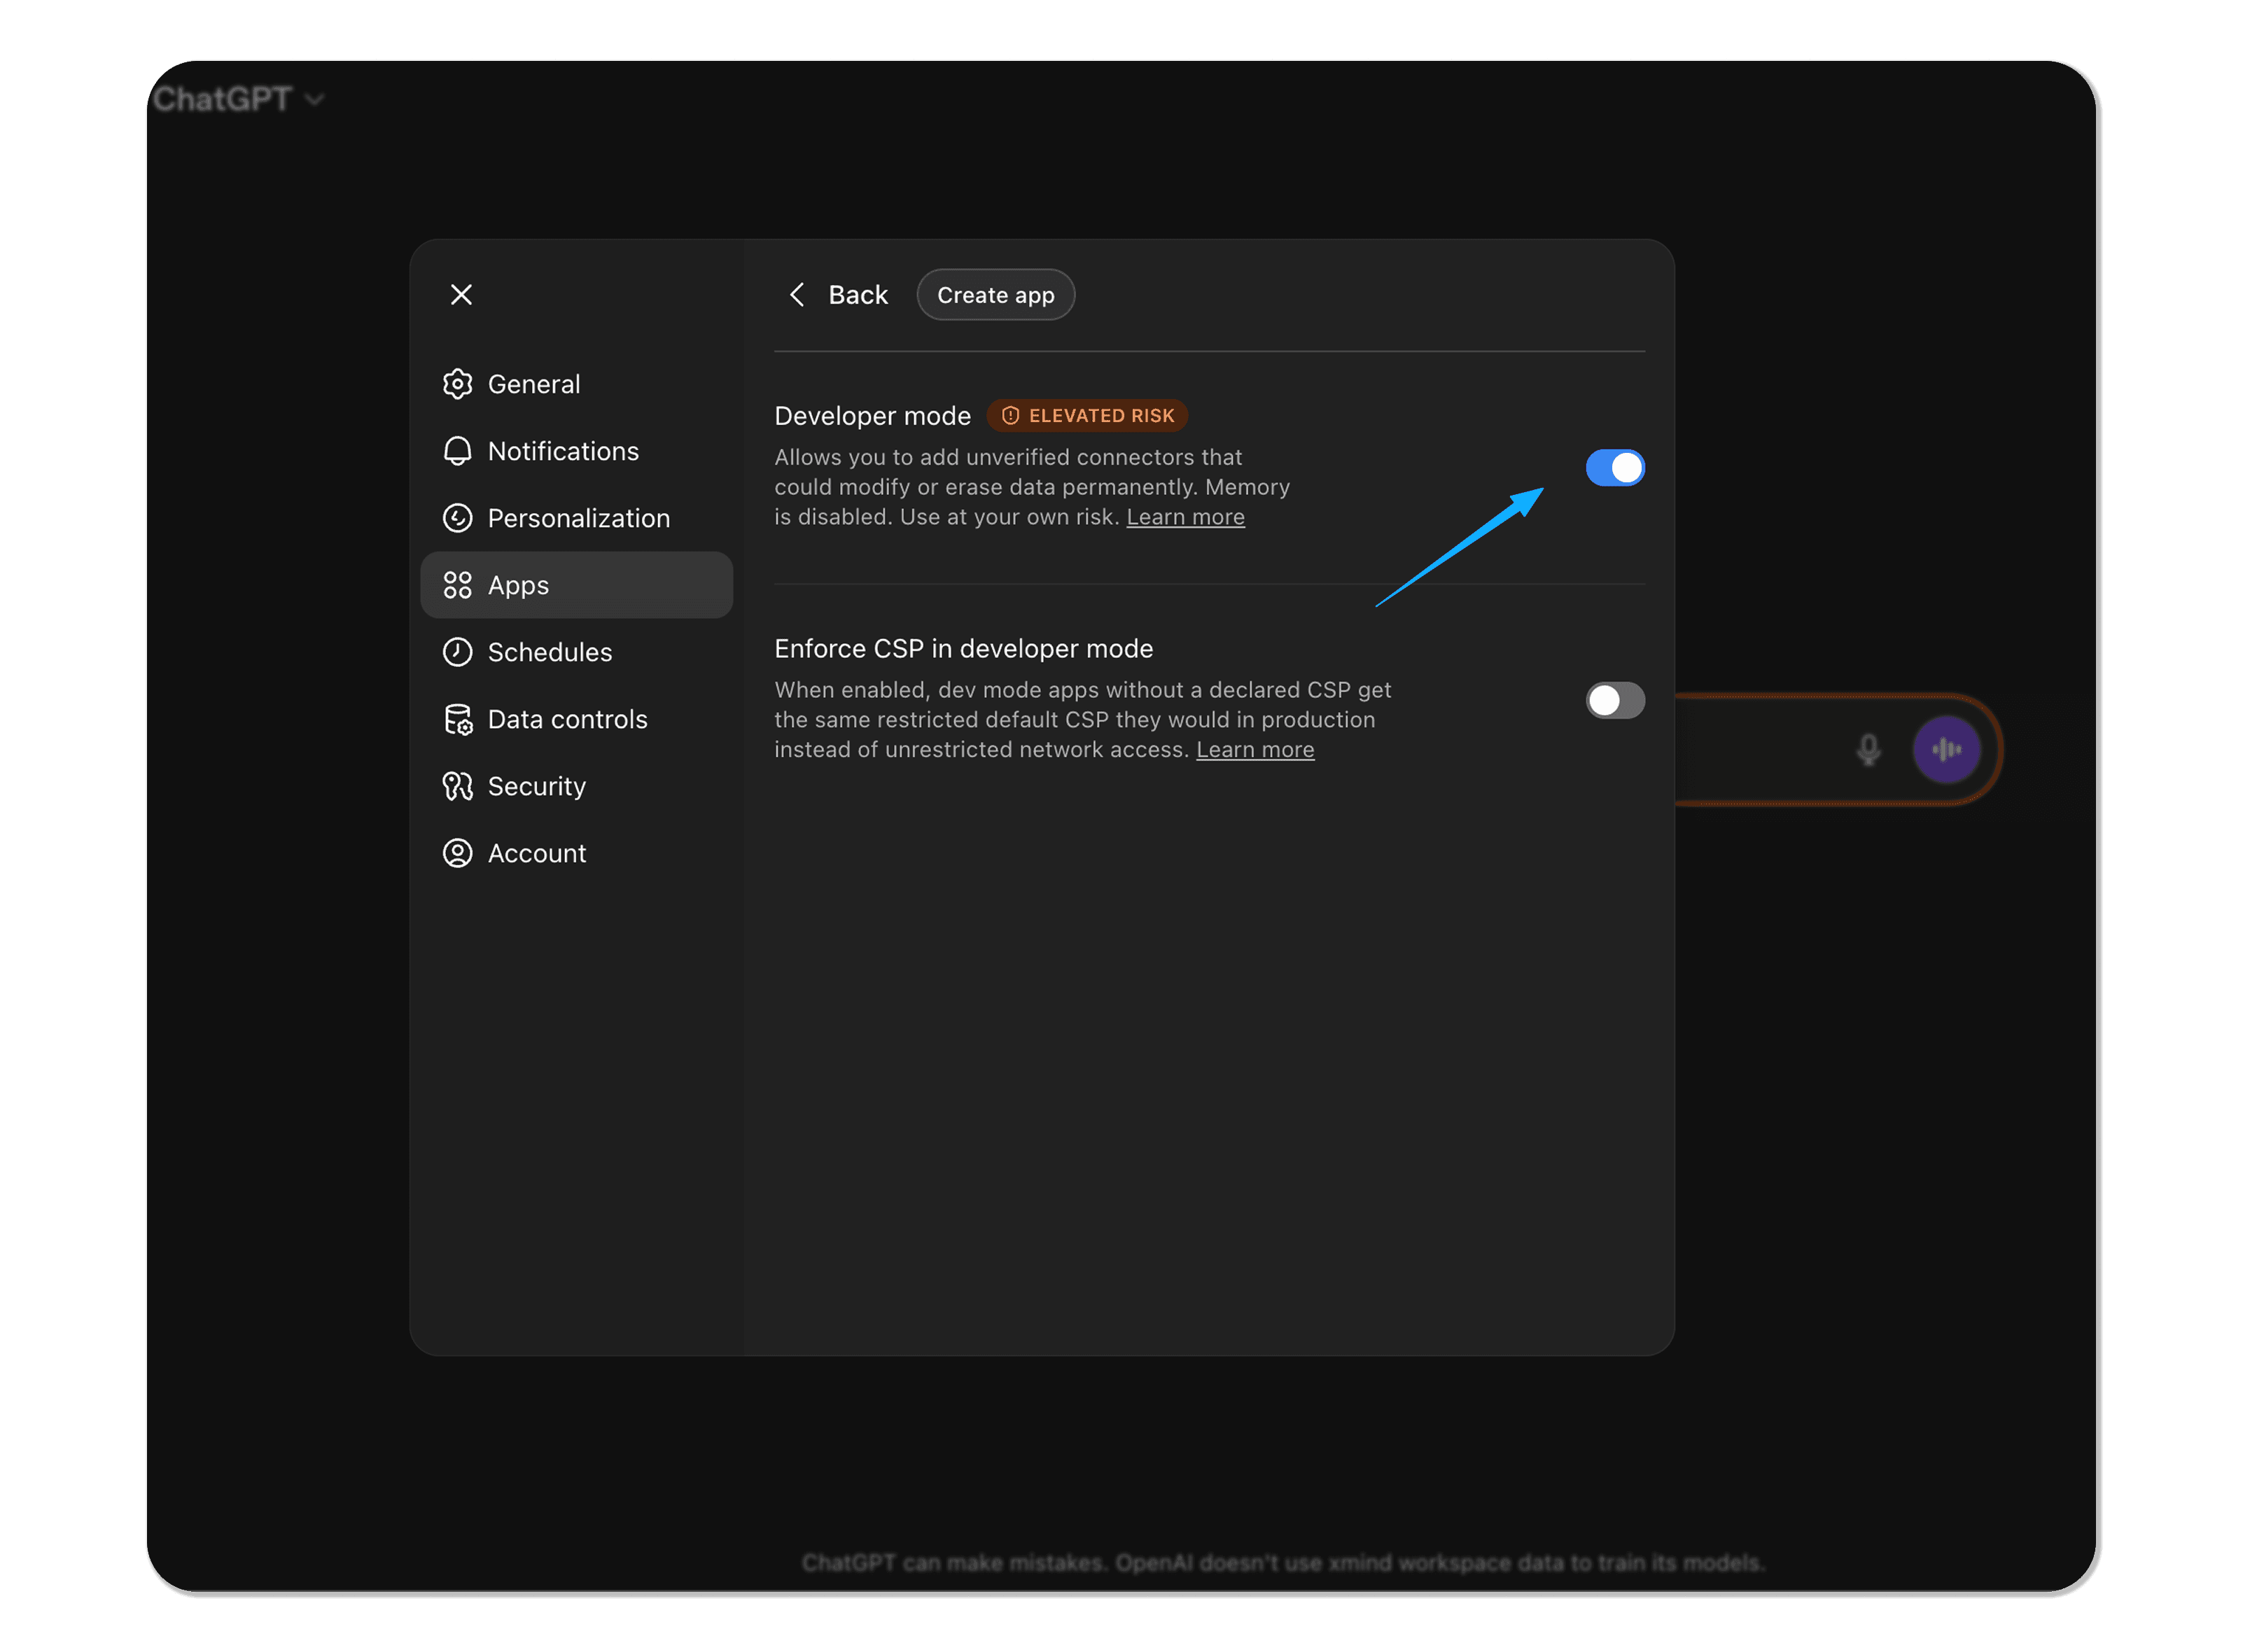
Task: Click the Notifications bell icon
Action: [458, 451]
